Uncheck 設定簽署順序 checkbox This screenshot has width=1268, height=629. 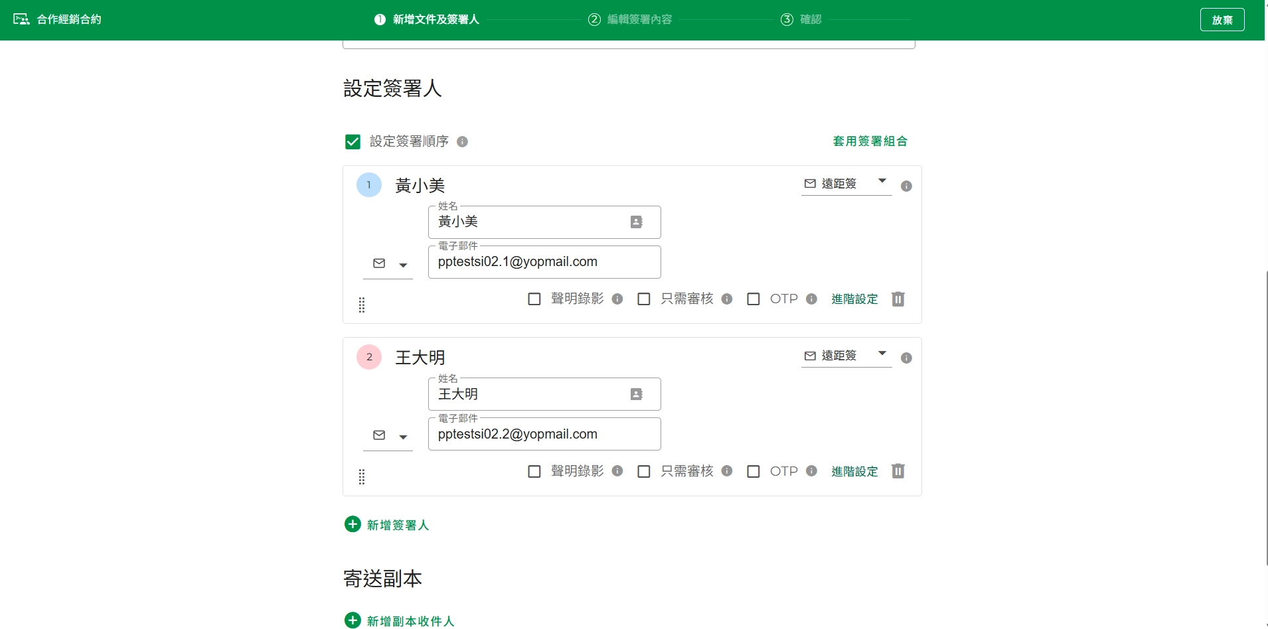(353, 141)
